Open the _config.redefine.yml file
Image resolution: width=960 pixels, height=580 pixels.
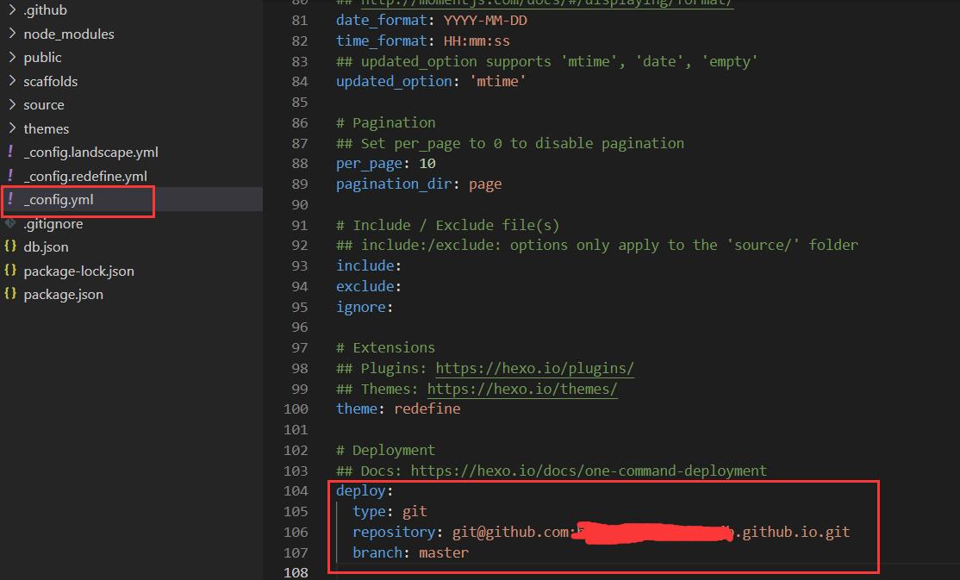click(x=85, y=176)
